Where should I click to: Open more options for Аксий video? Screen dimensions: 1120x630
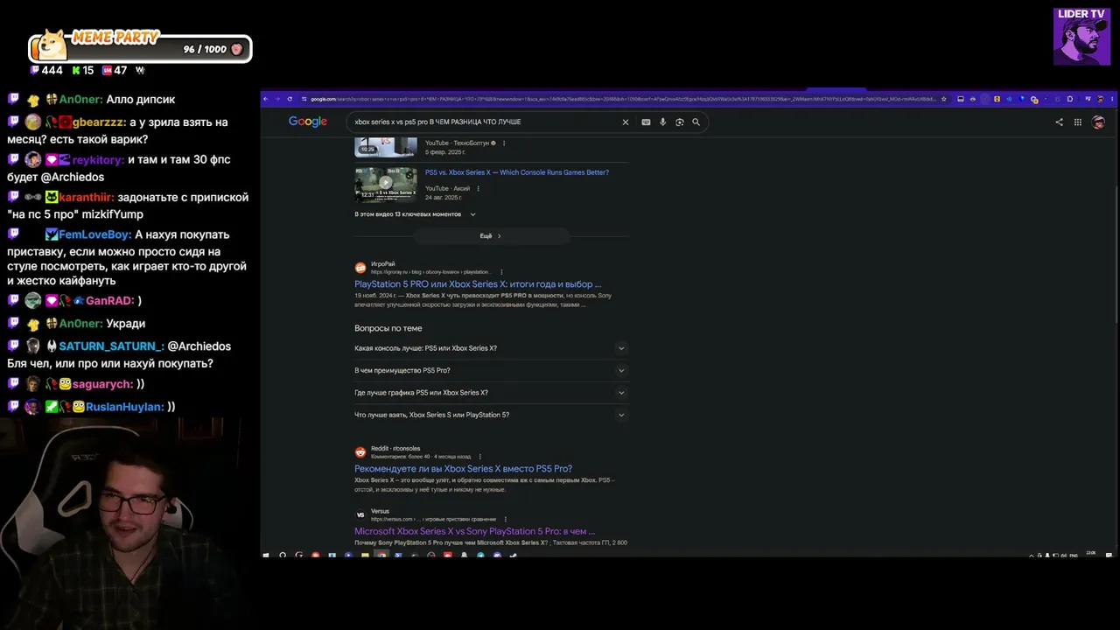tap(478, 188)
